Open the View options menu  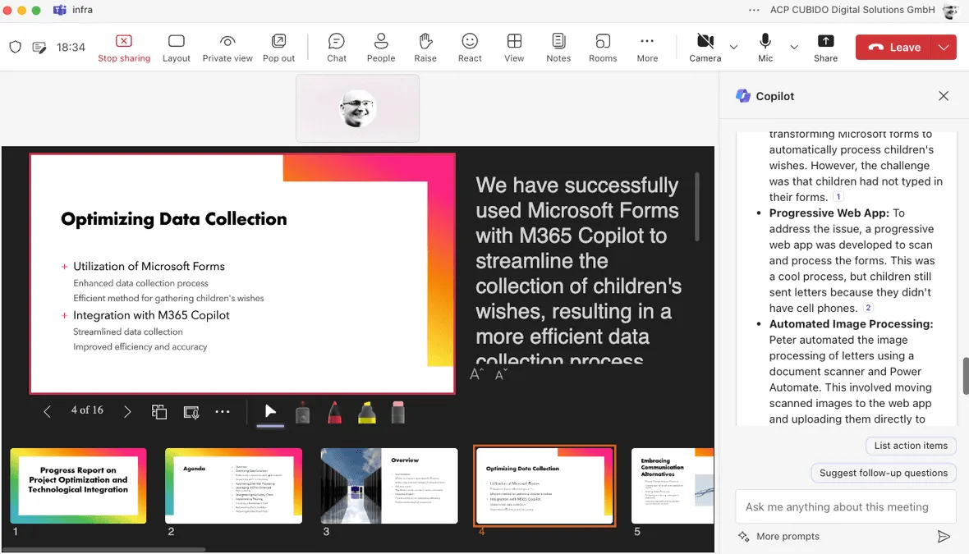pyautogui.click(x=514, y=47)
